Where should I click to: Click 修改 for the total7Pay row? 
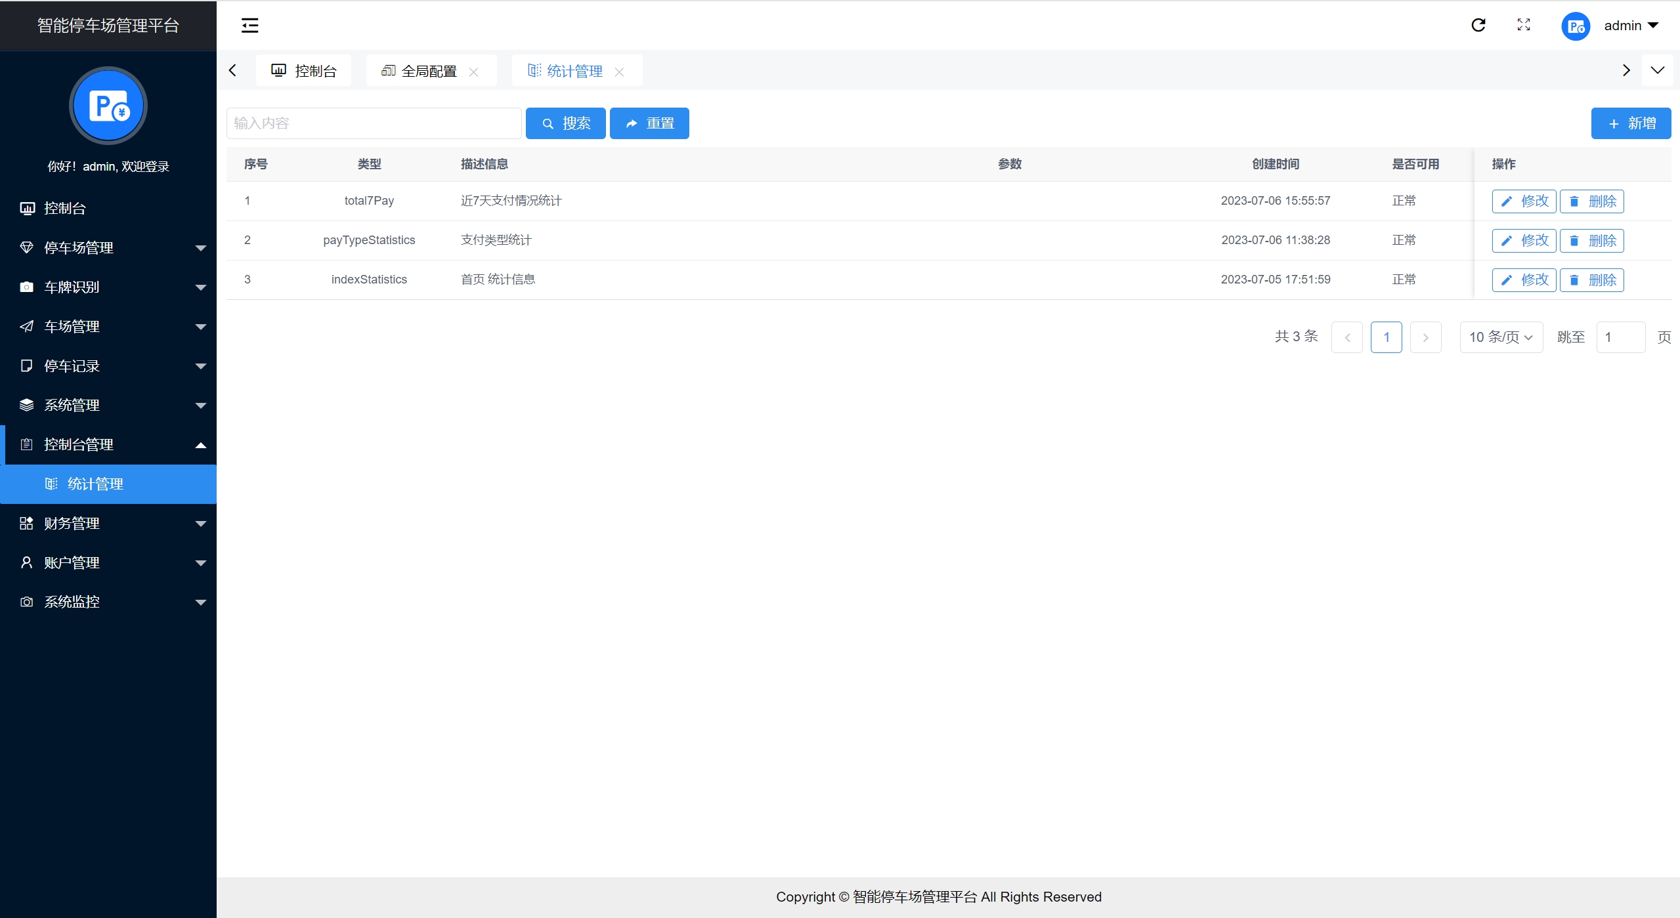[1524, 201]
